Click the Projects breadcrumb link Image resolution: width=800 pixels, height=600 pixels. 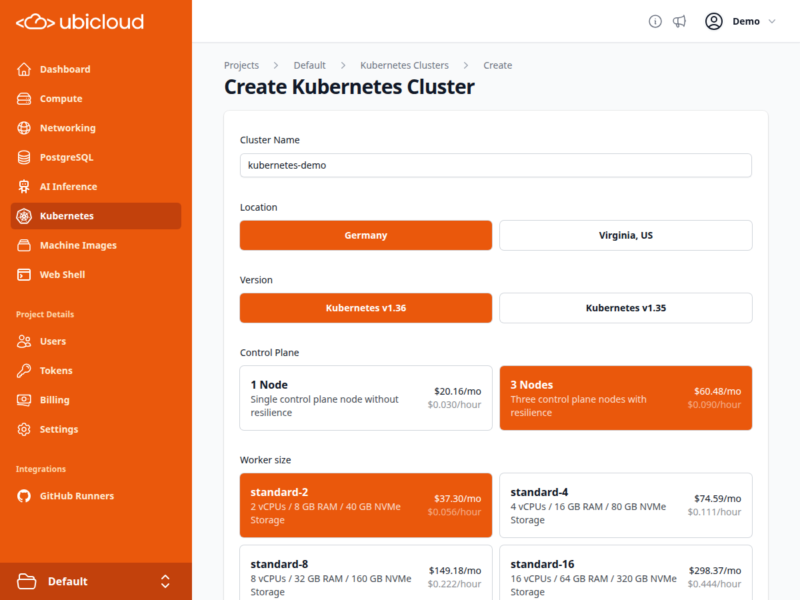click(241, 65)
